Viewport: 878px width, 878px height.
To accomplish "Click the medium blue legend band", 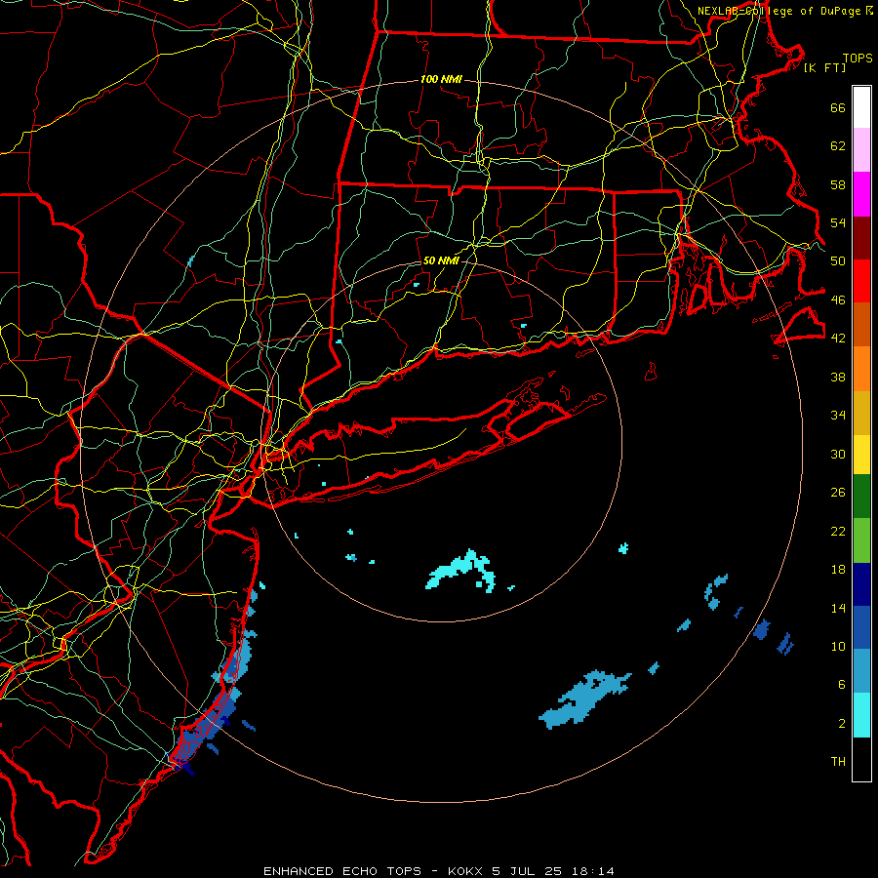I will (861, 627).
